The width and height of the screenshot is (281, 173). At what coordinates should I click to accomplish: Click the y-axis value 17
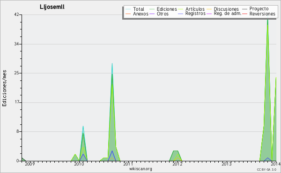coord(16,102)
